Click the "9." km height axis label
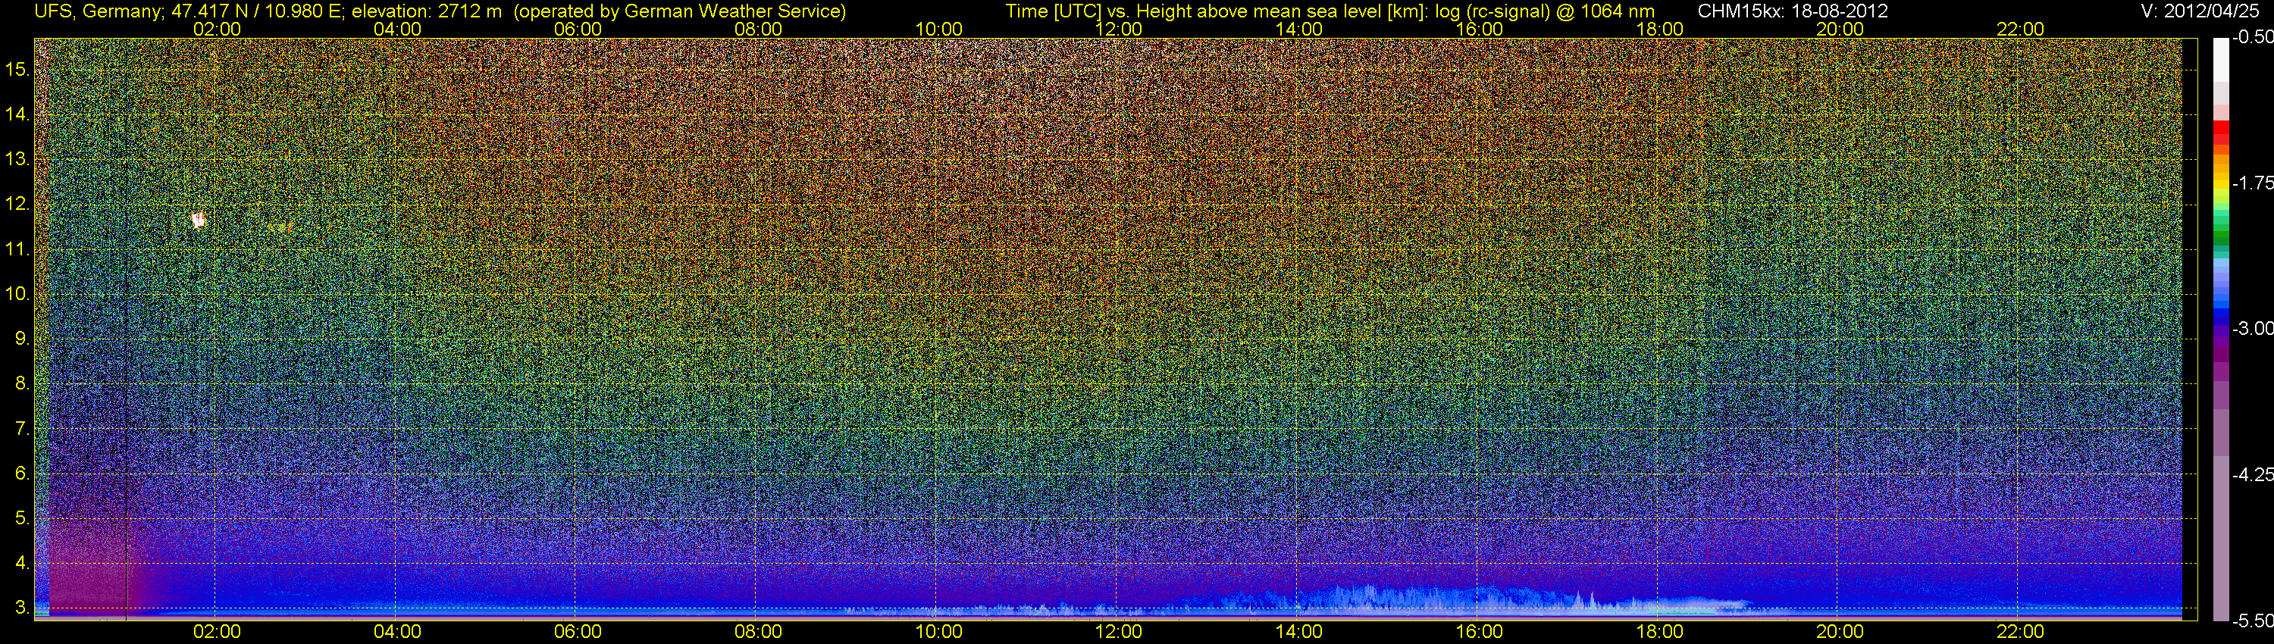 23,338
